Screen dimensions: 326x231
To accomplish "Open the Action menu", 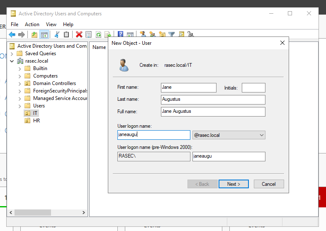I will click(x=32, y=24).
